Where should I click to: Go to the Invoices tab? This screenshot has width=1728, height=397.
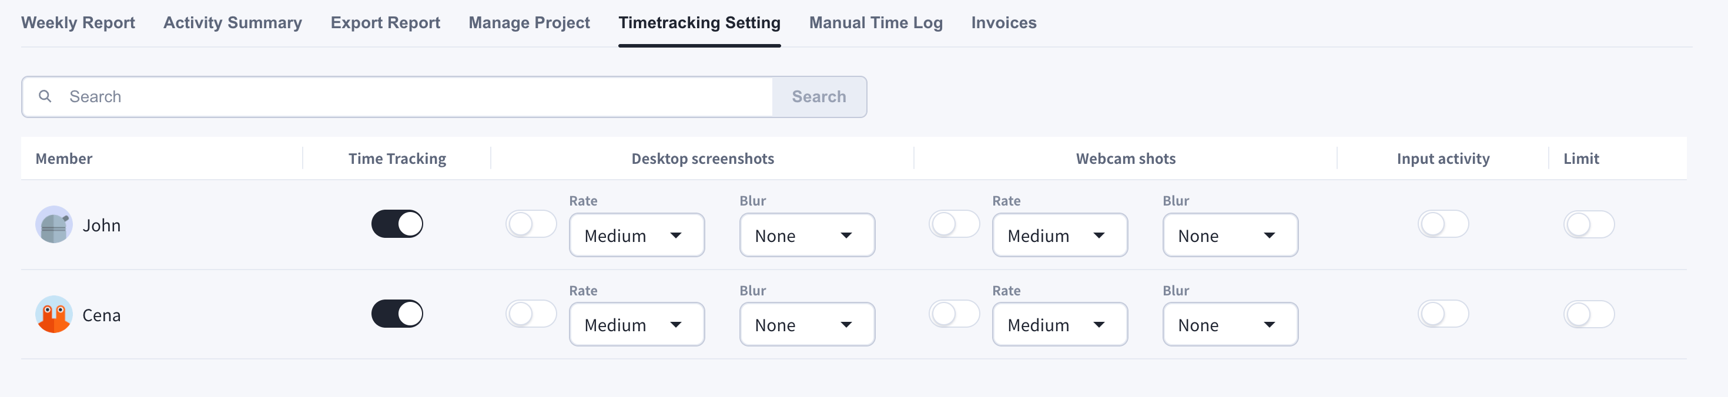(x=1003, y=23)
